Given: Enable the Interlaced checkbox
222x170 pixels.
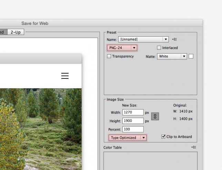Looking at the screenshot, I should pyautogui.click(x=159, y=48).
